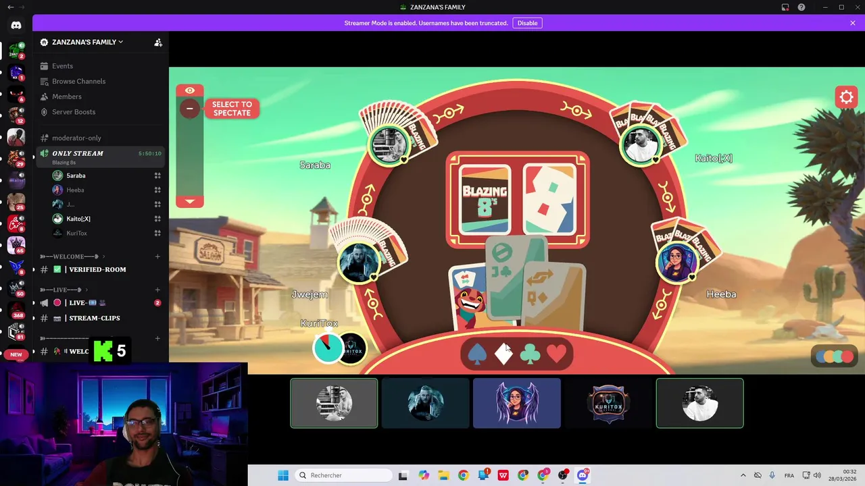
Task: Open Browse Channels
Action: point(78,81)
